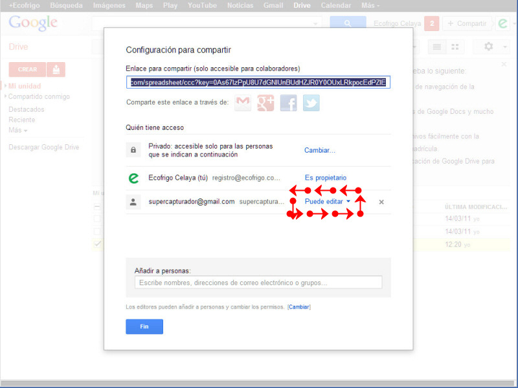Open Maps in top bar

(144, 6)
